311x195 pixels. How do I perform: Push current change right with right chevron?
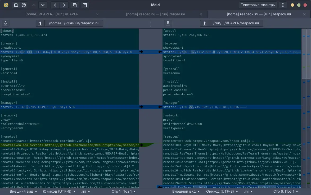[64, 5]
